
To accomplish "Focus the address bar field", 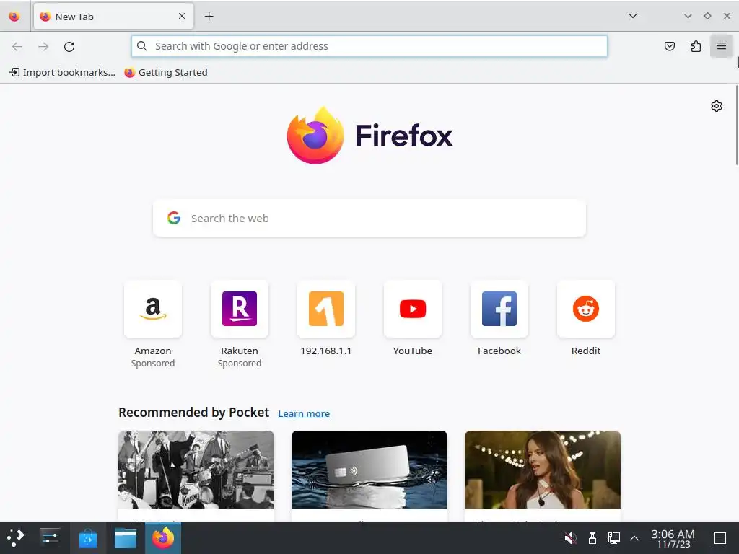I will [369, 46].
